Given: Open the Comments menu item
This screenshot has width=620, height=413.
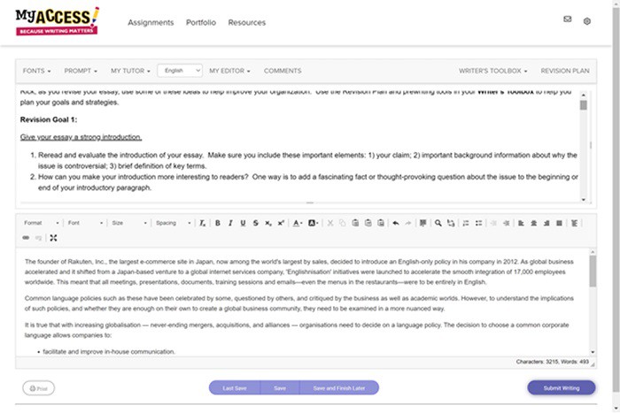Looking at the screenshot, I should point(283,71).
